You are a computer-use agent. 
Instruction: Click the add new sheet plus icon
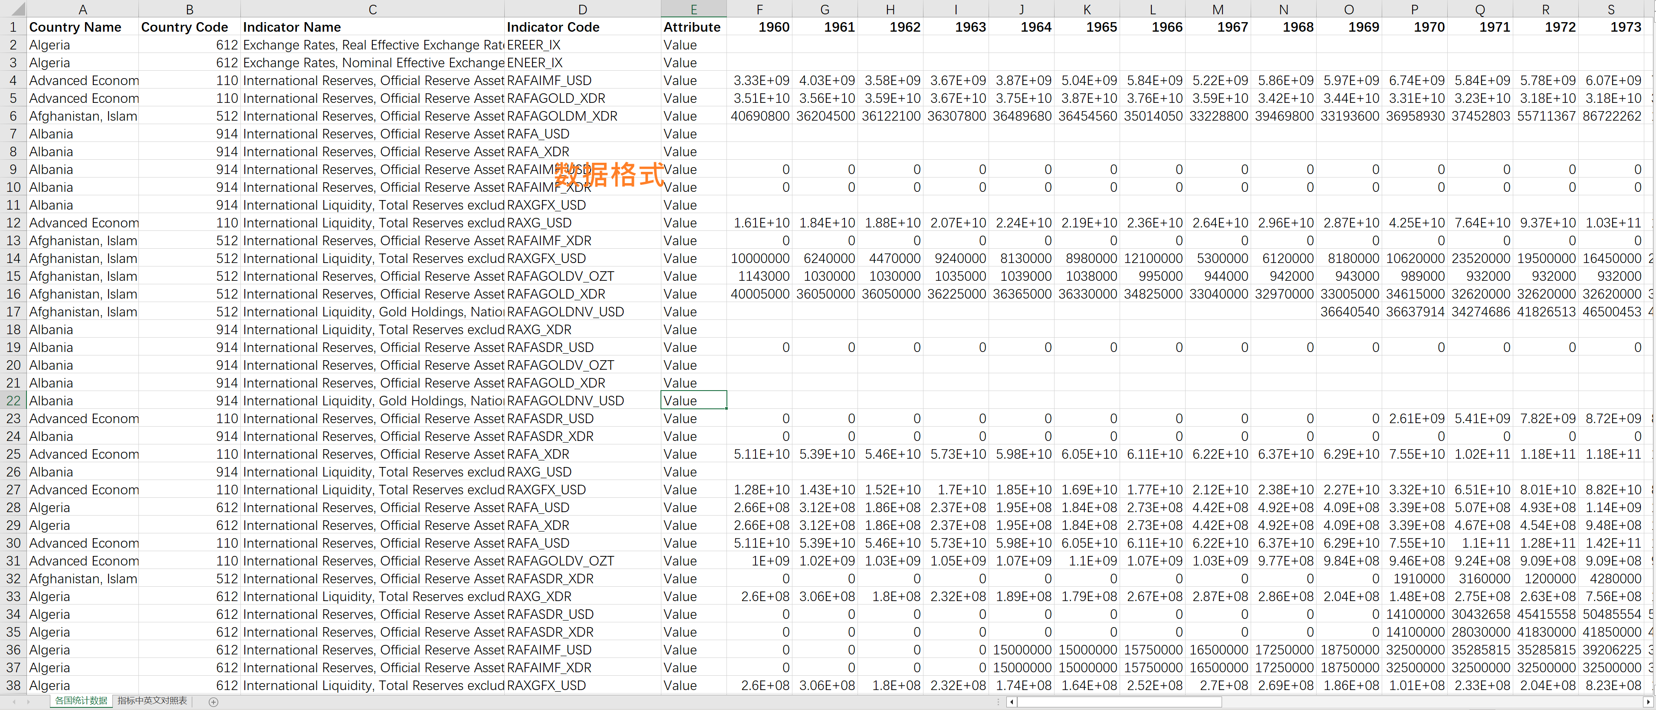click(x=214, y=702)
